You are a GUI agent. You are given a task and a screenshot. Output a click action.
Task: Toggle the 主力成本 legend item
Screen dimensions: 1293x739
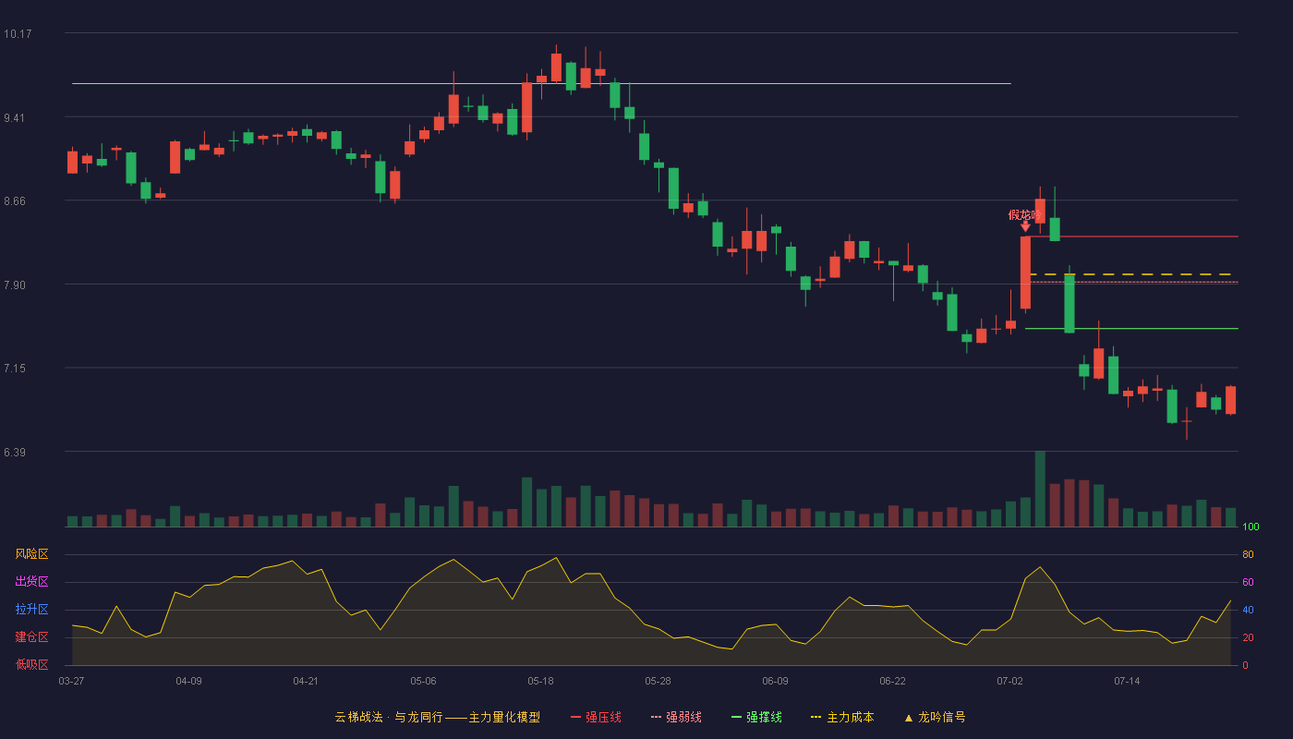(842, 717)
